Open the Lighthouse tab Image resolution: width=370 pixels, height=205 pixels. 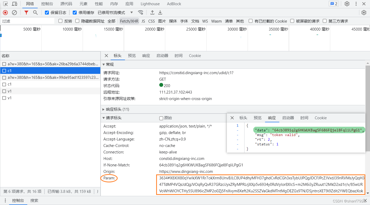150,4
